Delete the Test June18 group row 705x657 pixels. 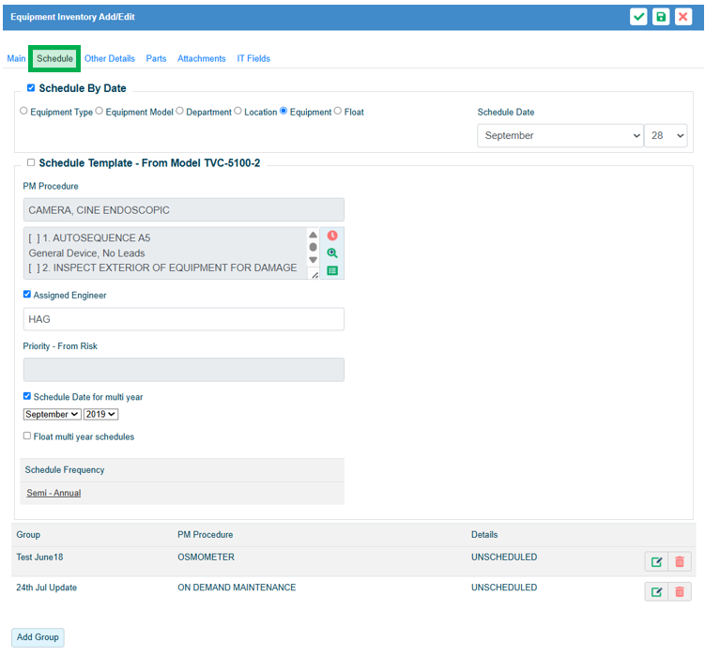pos(680,563)
